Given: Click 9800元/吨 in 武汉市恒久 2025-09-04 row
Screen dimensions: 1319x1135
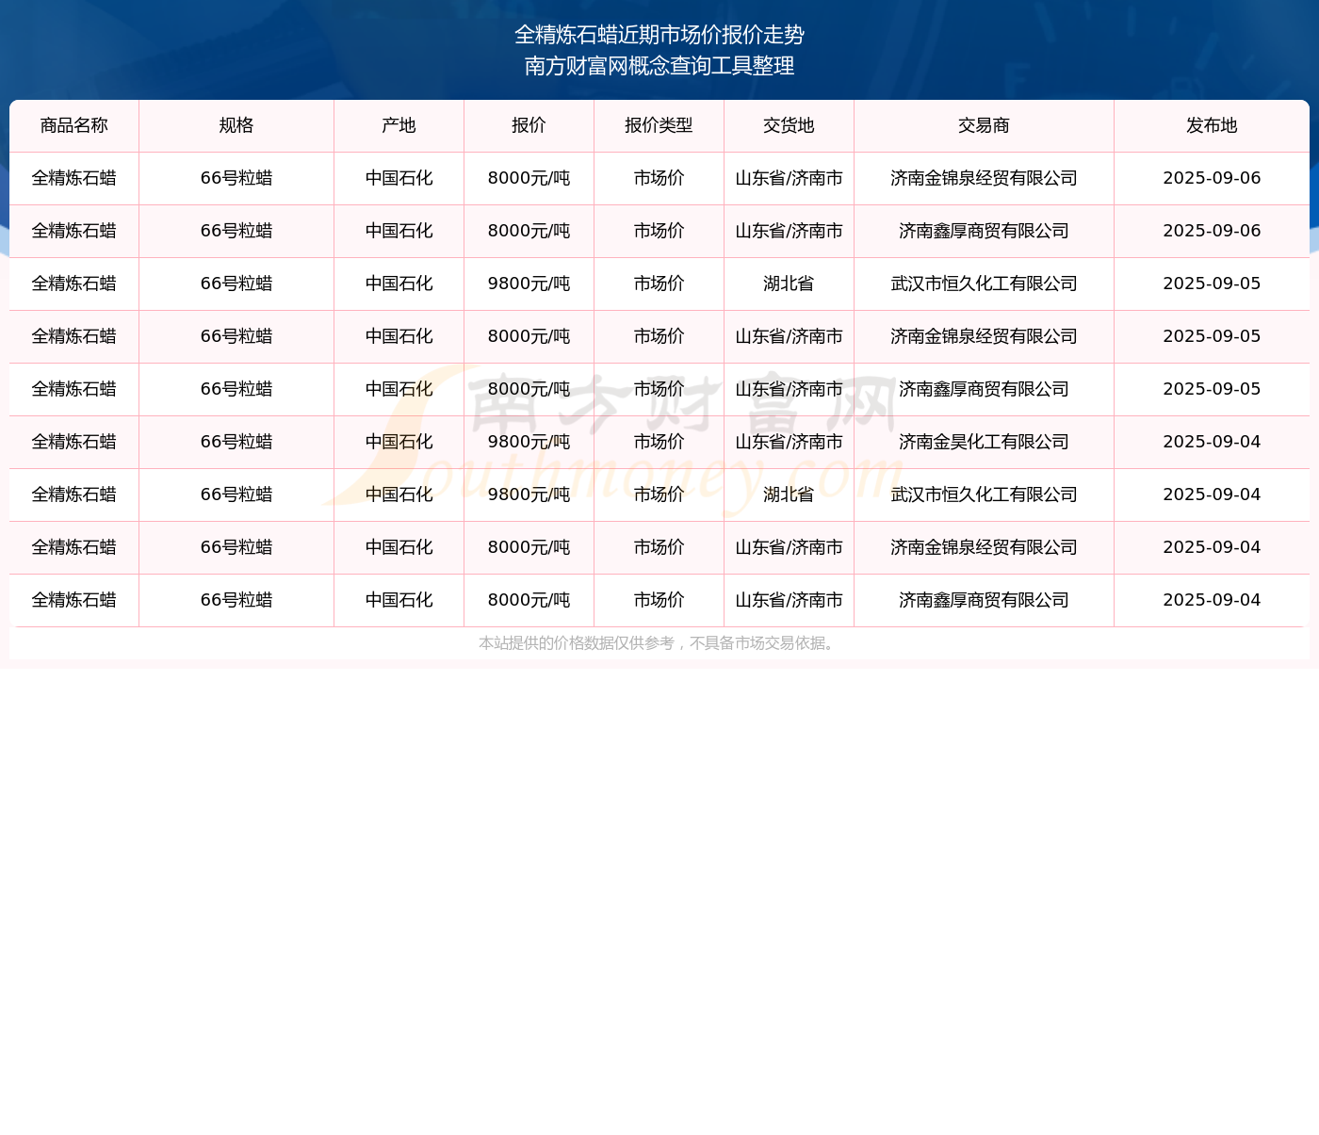Looking at the screenshot, I should 529,495.
